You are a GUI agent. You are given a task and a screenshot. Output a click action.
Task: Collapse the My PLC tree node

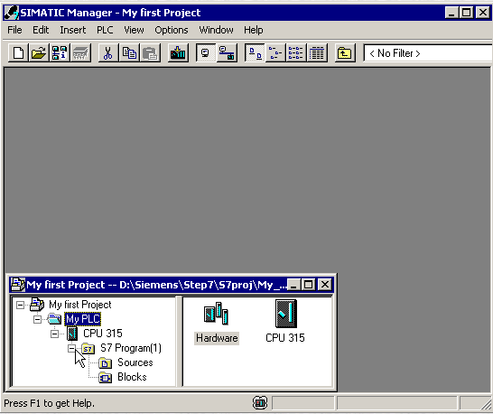click(37, 319)
